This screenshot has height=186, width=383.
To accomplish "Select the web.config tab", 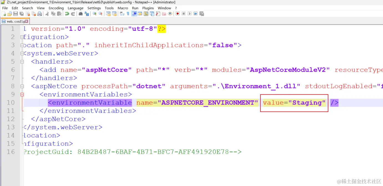I will [x=15, y=21].
